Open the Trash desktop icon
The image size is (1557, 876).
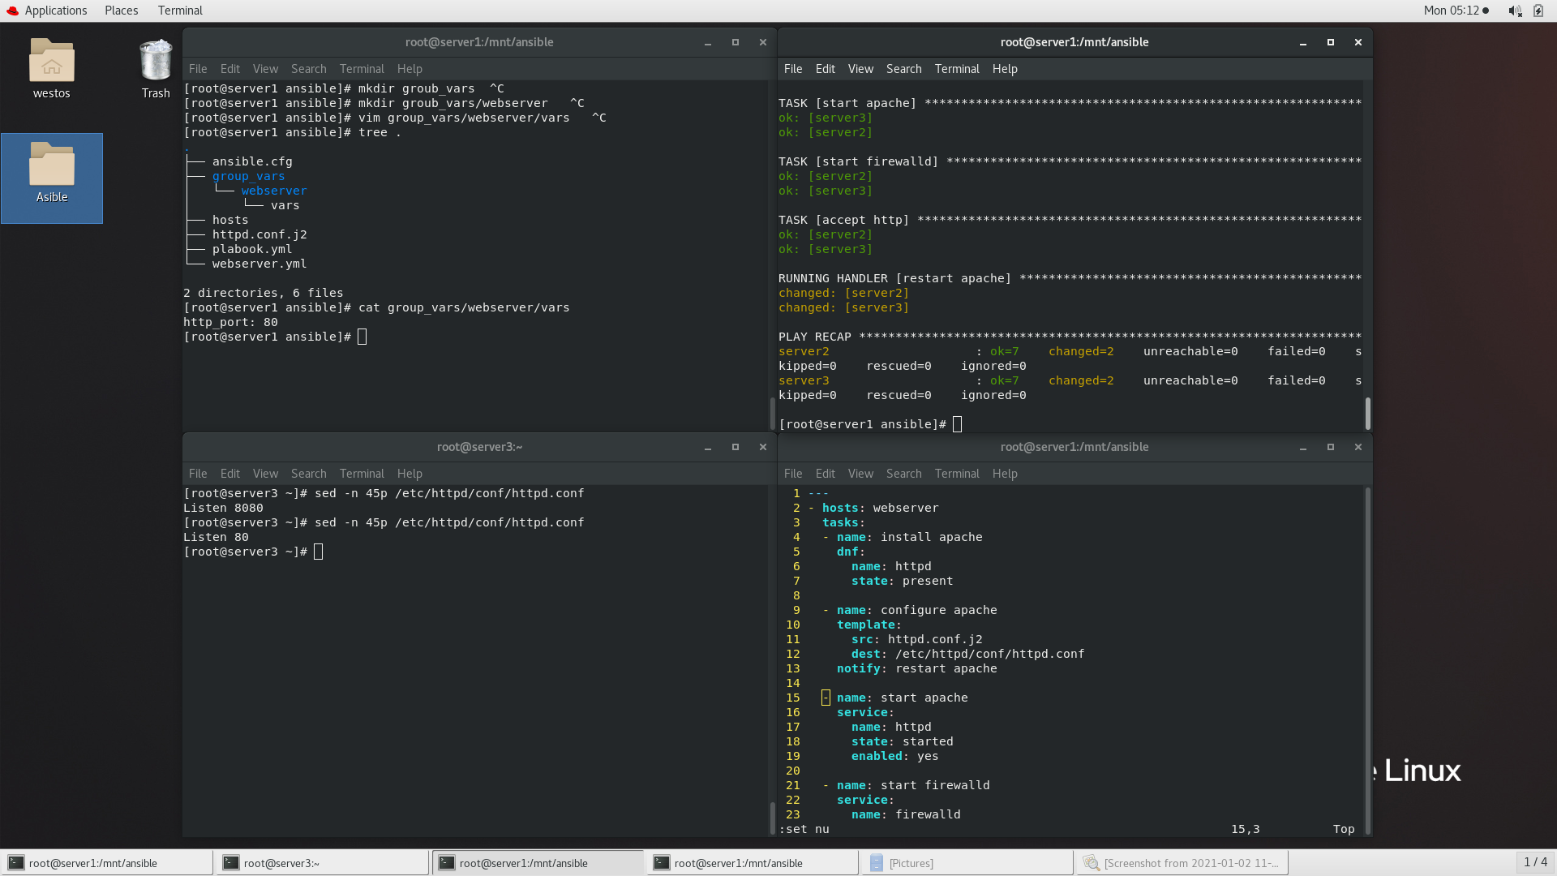point(156,61)
